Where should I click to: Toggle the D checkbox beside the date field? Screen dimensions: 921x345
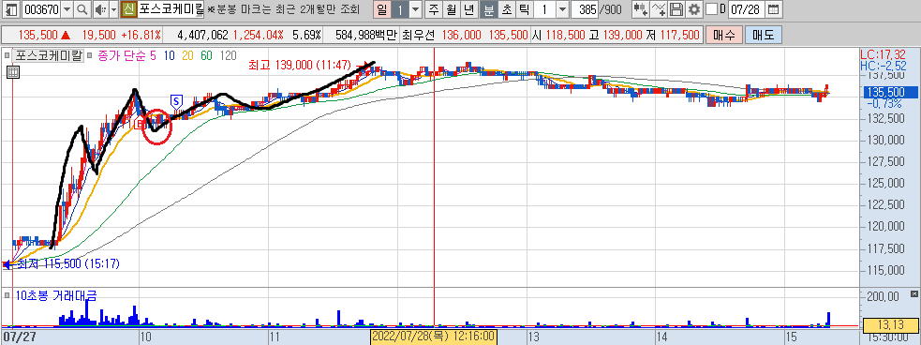711,9
